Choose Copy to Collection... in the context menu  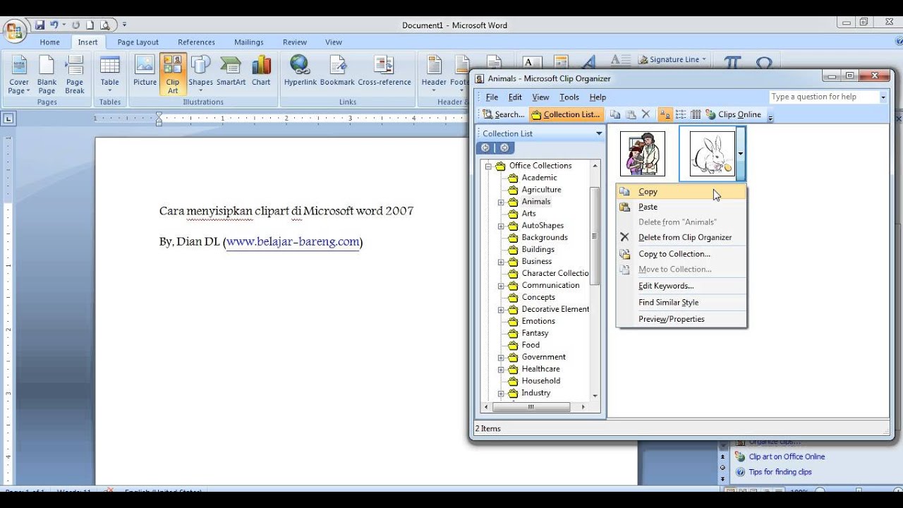coord(681,254)
